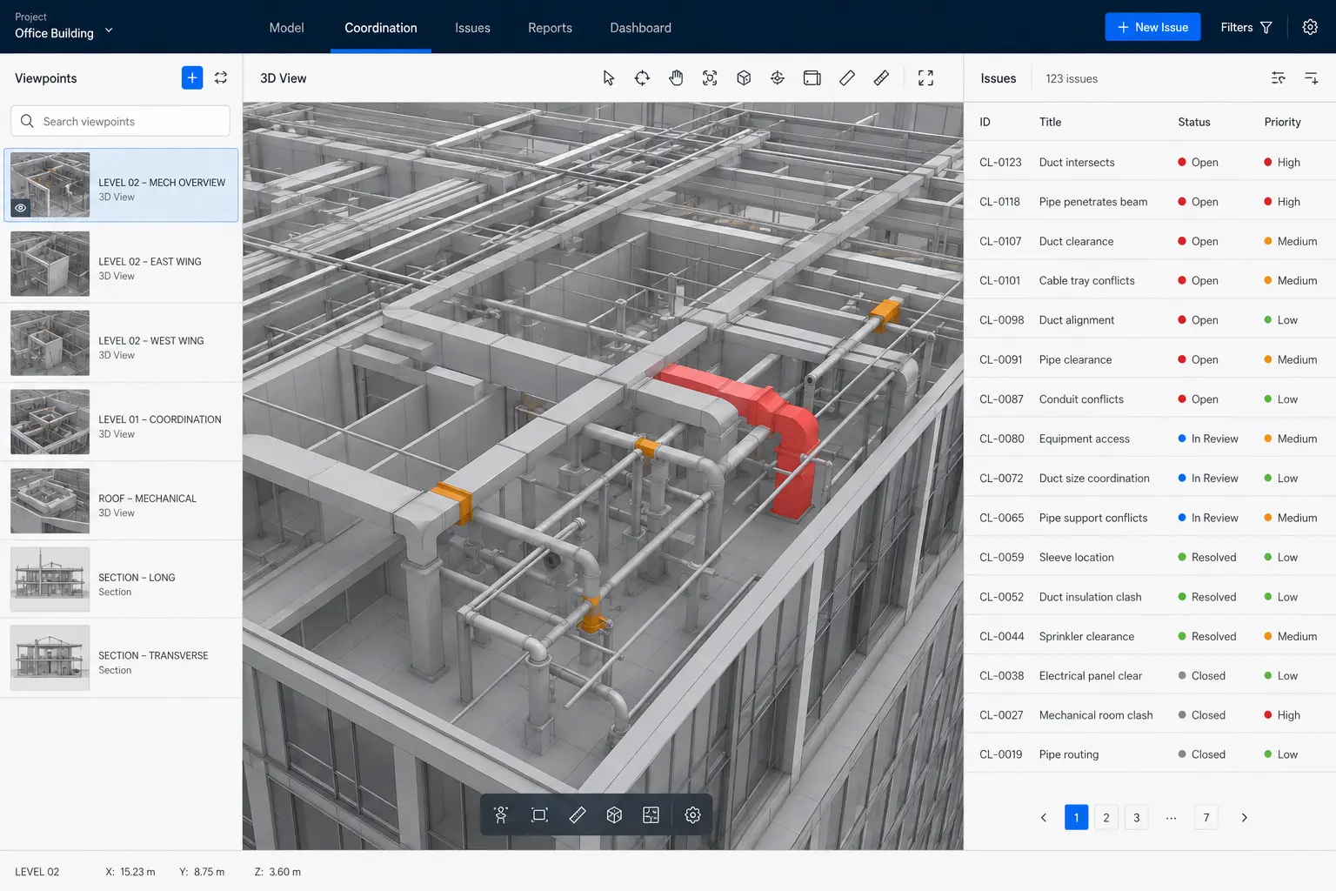Switch to the Model tab
Screen dimensions: 1336x891
pos(286,28)
